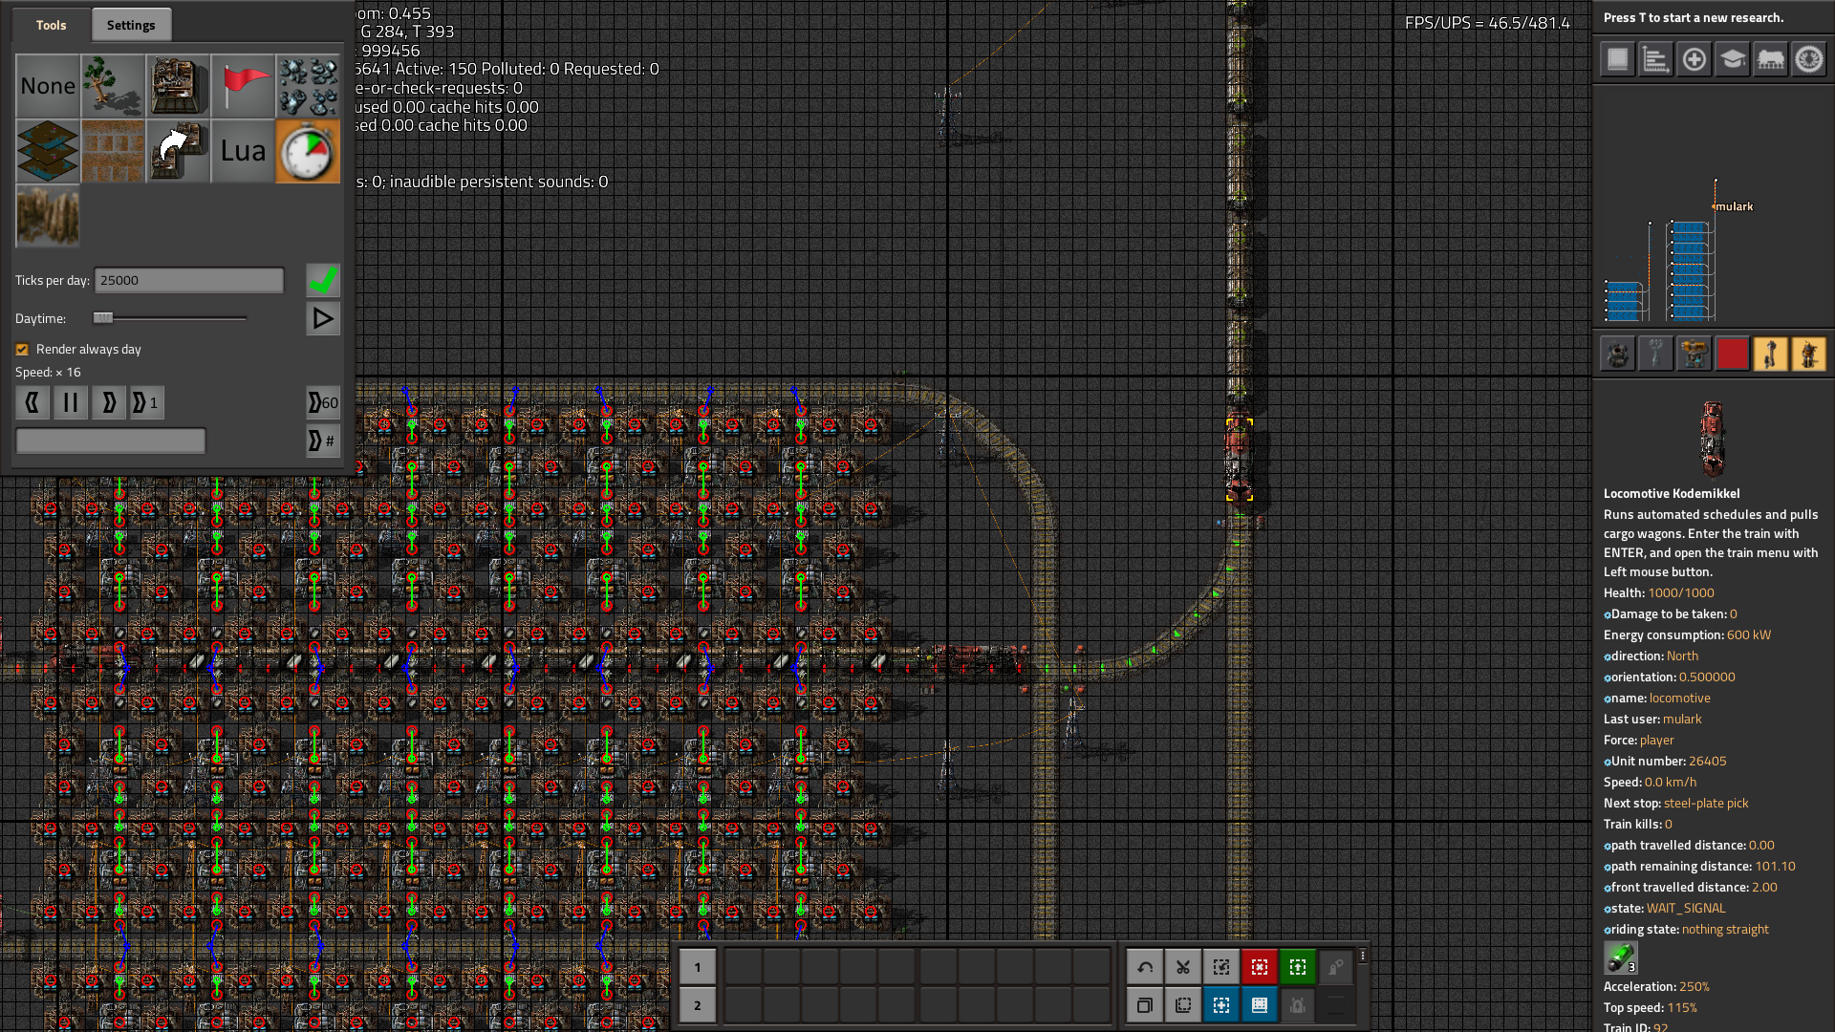Select the None editor tool

click(48, 86)
